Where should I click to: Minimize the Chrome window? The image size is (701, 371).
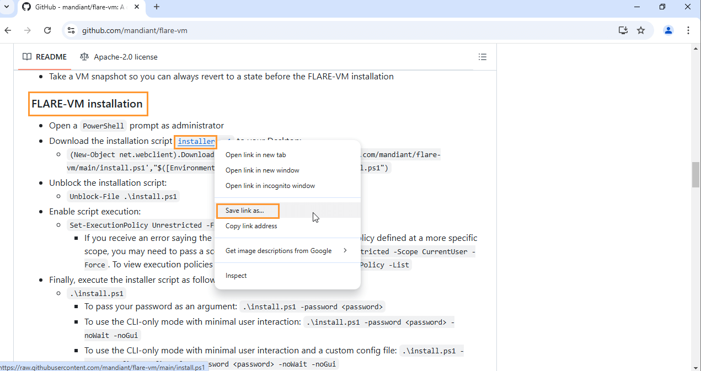(636, 7)
